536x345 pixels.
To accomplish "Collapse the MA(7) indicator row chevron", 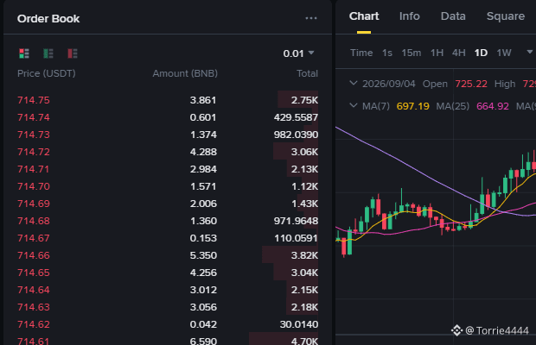I will [x=354, y=106].
